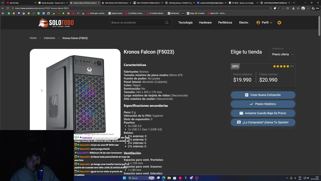
Task: Click the ESP LAA language indicator
Action: (300, 178)
